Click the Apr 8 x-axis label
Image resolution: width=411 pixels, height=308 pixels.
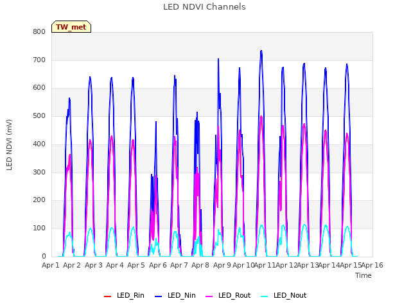point(200,265)
